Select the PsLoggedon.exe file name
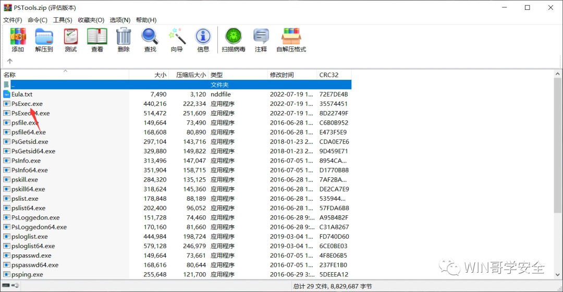563x292 pixels. point(35,217)
